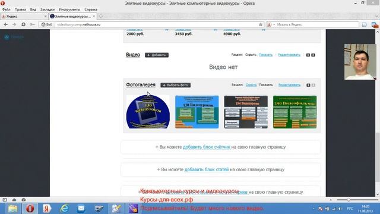
Task: Click the Выбрать фото button
Action: 176,85
